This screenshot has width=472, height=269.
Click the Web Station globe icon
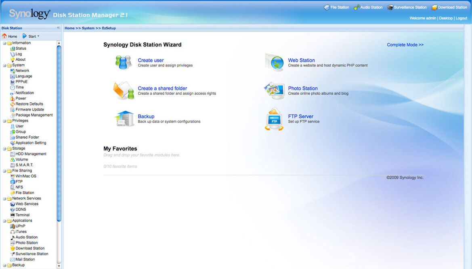(x=274, y=62)
